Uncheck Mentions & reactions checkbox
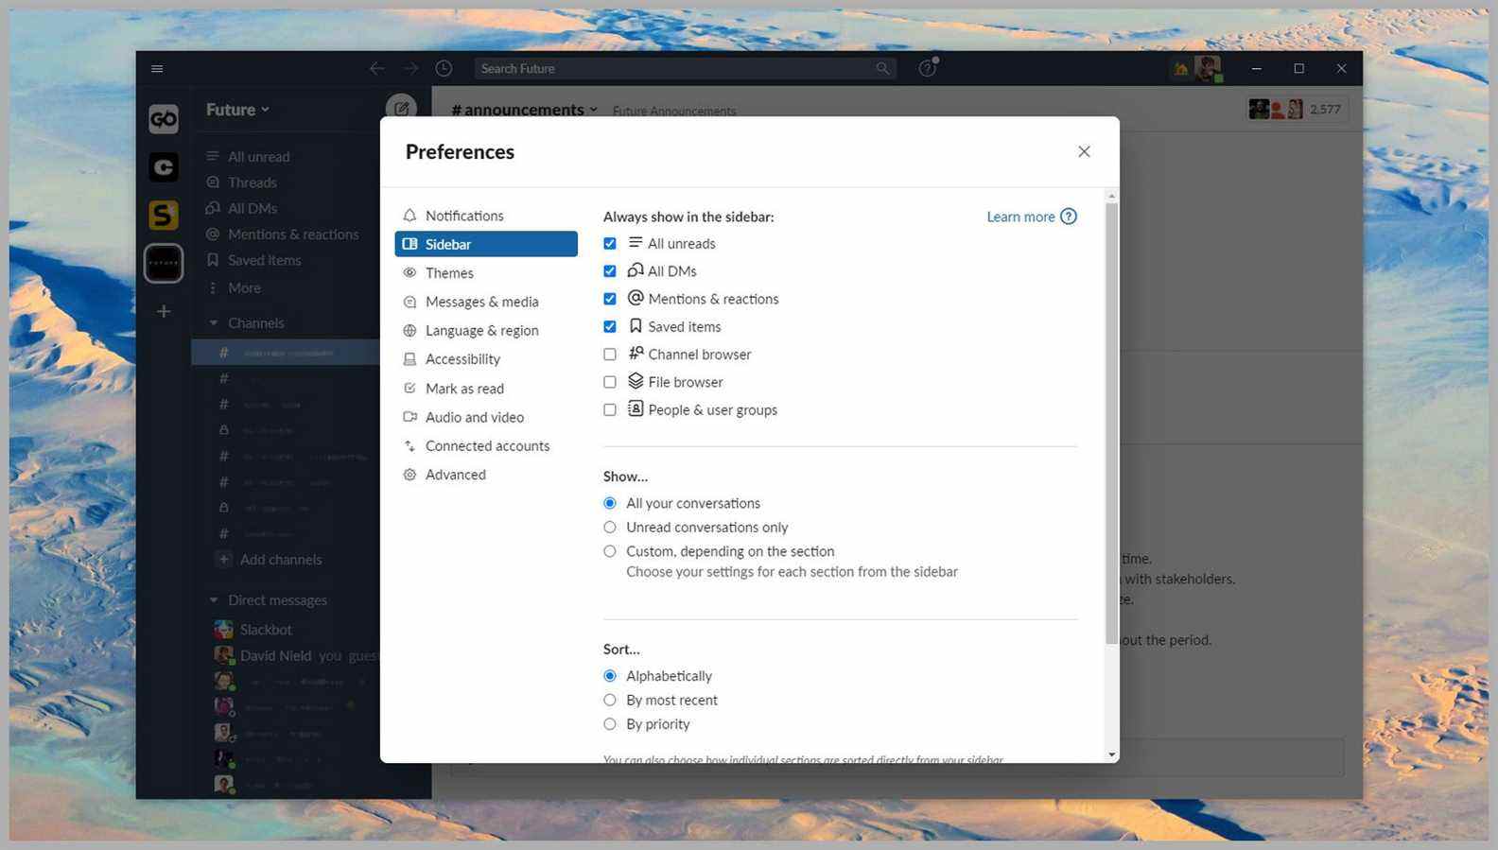The width and height of the screenshot is (1498, 850). click(x=610, y=299)
